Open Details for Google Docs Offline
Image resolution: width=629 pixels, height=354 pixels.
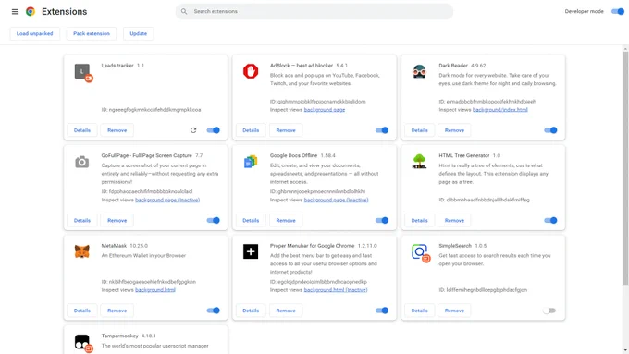[251, 221]
